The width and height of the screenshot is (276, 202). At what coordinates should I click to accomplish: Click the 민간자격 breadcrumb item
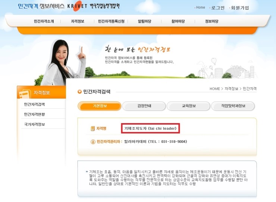point(250,89)
